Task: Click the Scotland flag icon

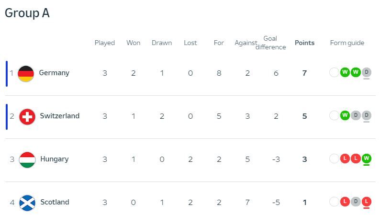Action: pyautogui.click(x=27, y=203)
